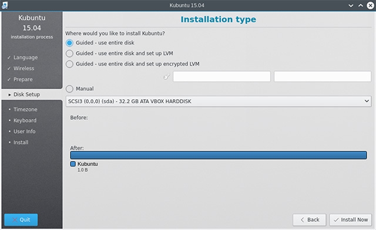The width and height of the screenshot is (376, 230).
Task: Click the 'installation process' sidebar text
Action: pyautogui.click(x=32, y=37)
